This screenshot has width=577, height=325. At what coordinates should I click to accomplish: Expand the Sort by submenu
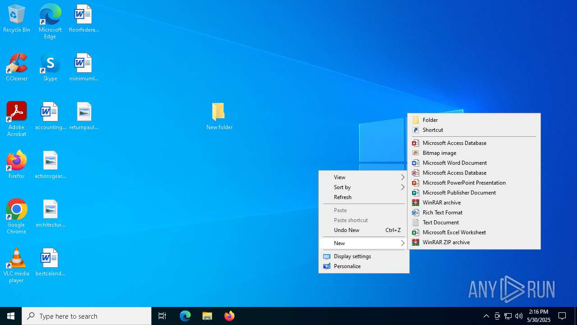(x=364, y=187)
